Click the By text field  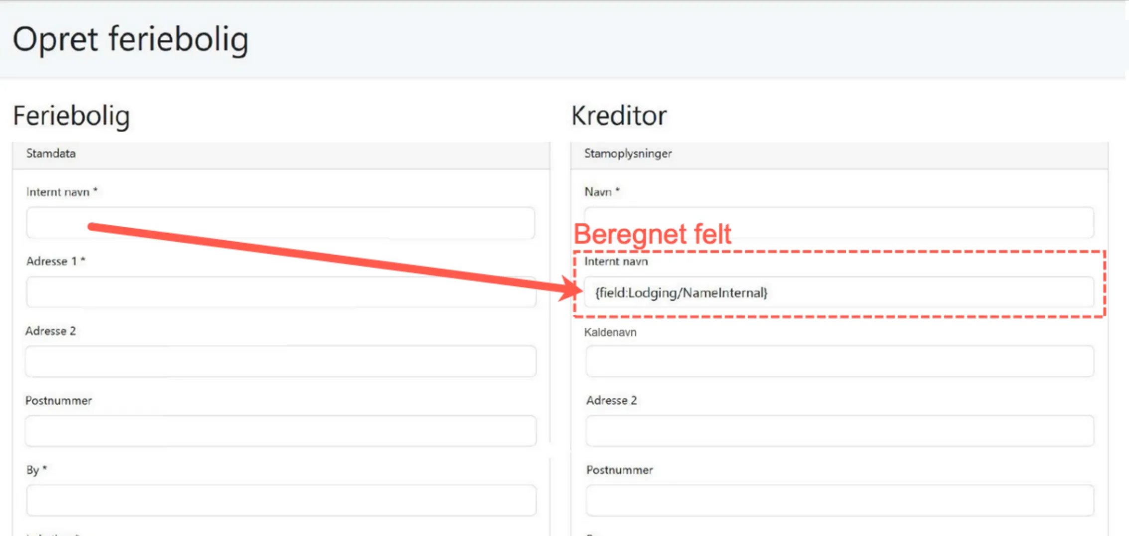280,500
